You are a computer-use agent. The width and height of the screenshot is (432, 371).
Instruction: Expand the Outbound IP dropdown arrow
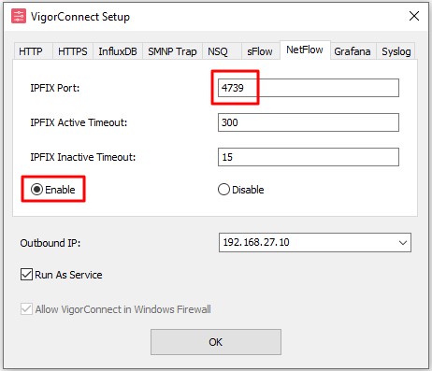(403, 242)
